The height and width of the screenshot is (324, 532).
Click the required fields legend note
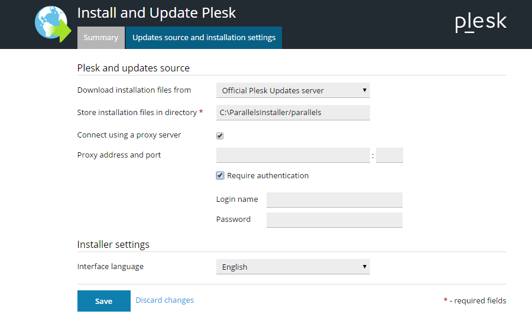point(475,301)
